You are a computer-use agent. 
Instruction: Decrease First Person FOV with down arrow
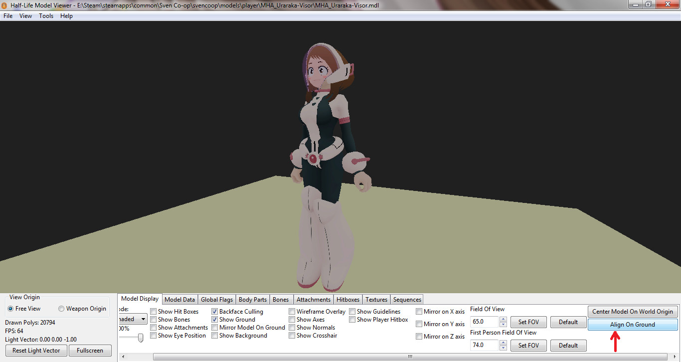pos(503,348)
